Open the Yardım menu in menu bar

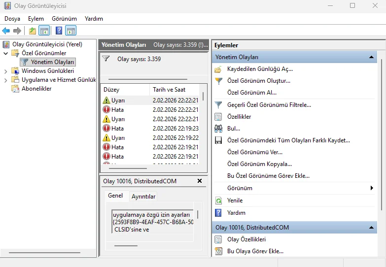pos(94,19)
